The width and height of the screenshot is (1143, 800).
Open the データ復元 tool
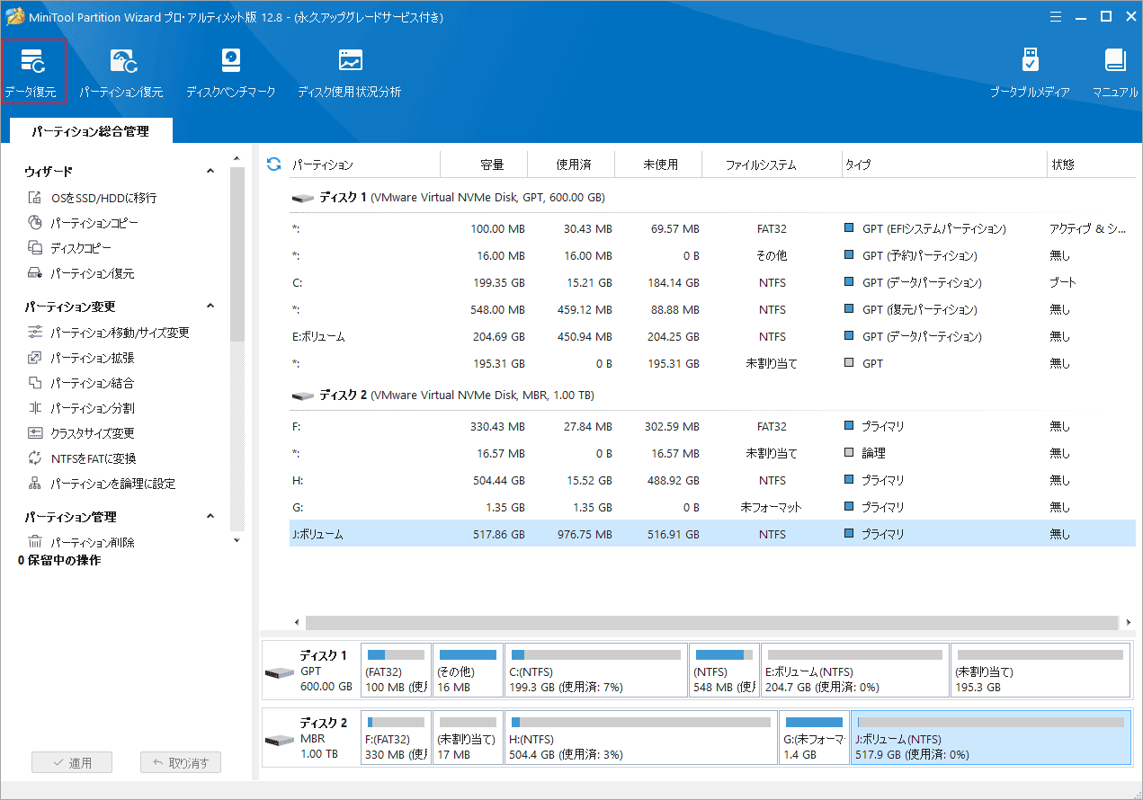pyautogui.click(x=33, y=72)
